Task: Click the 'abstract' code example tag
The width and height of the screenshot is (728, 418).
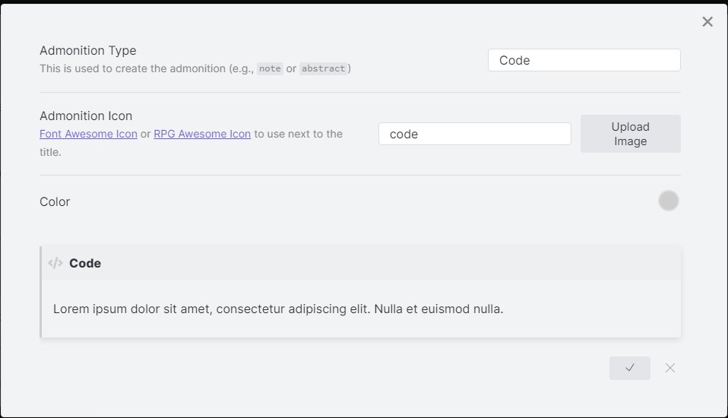Action: pyautogui.click(x=323, y=68)
